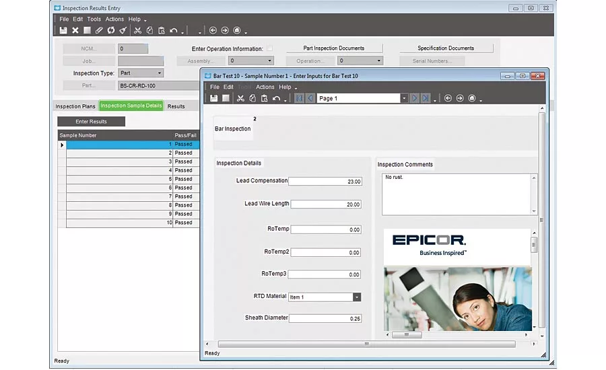606x370 pixels.
Task: Click the Lead Compensation input field
Action: click(325, 181)
